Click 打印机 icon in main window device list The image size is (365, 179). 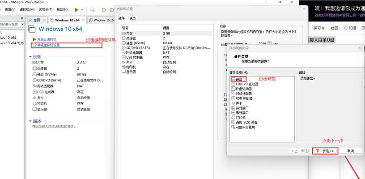[x=34, y=103]
